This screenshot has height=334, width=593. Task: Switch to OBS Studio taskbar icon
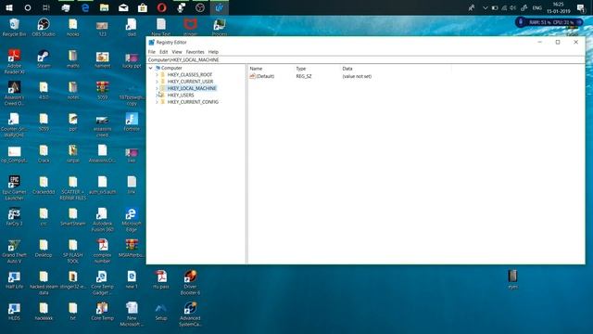pos(200,7)
